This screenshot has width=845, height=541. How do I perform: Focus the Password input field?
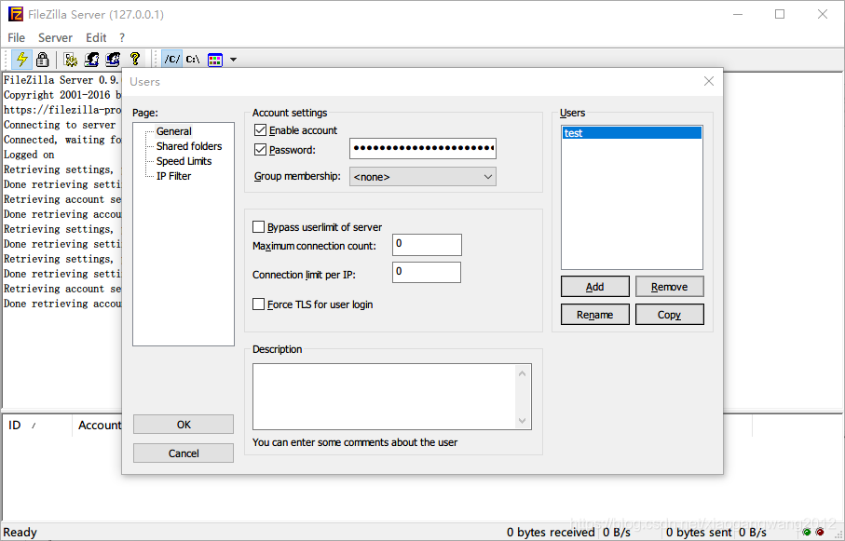click(x=423, y=149)
